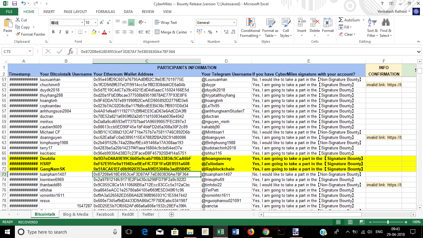This screenshot has height=238, width=423.
Task: Click the zoom slider handle
Action: pos(388,222)
